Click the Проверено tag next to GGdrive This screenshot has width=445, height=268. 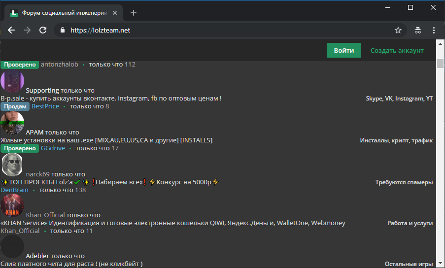click(x=20, y=148)
